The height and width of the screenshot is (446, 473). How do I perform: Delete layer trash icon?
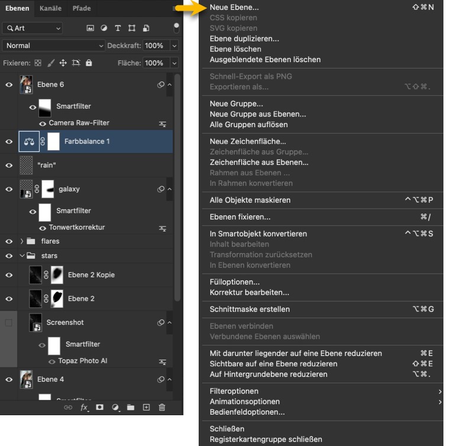pos(162,408)
